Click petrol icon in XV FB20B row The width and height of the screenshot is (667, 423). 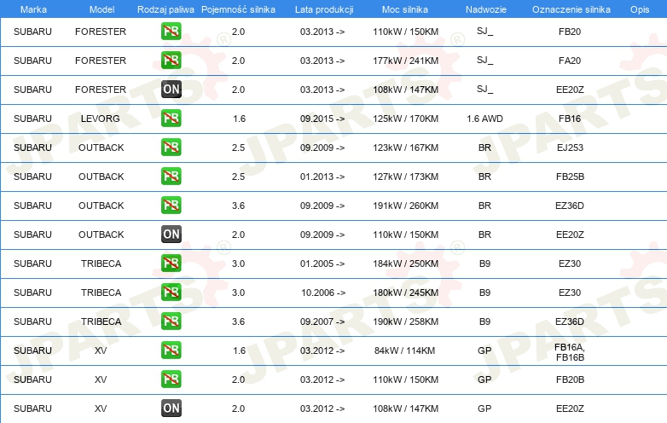[x=171, y=380]
